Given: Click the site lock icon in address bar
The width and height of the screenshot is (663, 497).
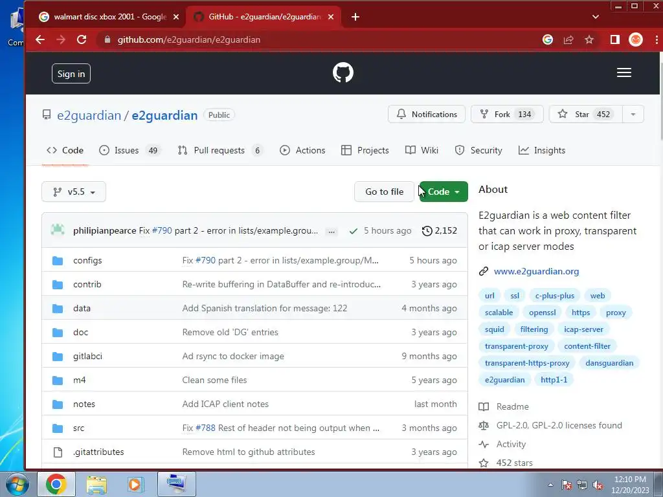Looking at the screenshot, I should tap(107, 39).
